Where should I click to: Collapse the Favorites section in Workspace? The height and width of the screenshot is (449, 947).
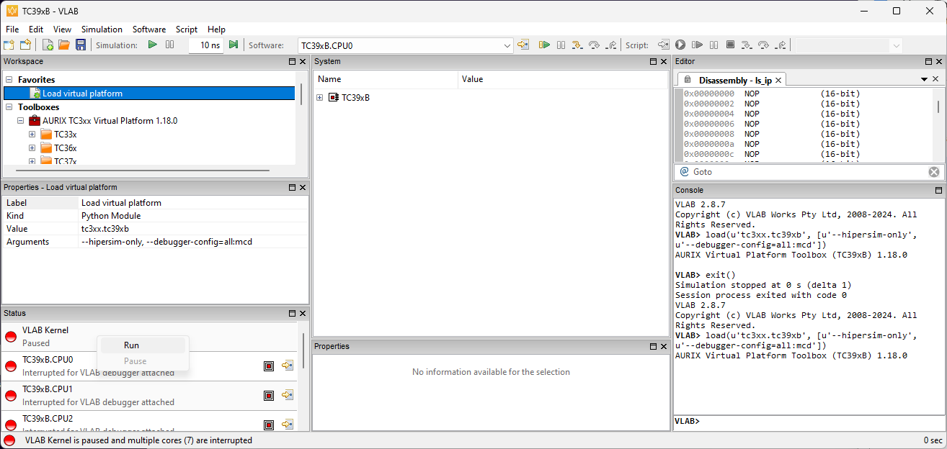coord(9,80)
